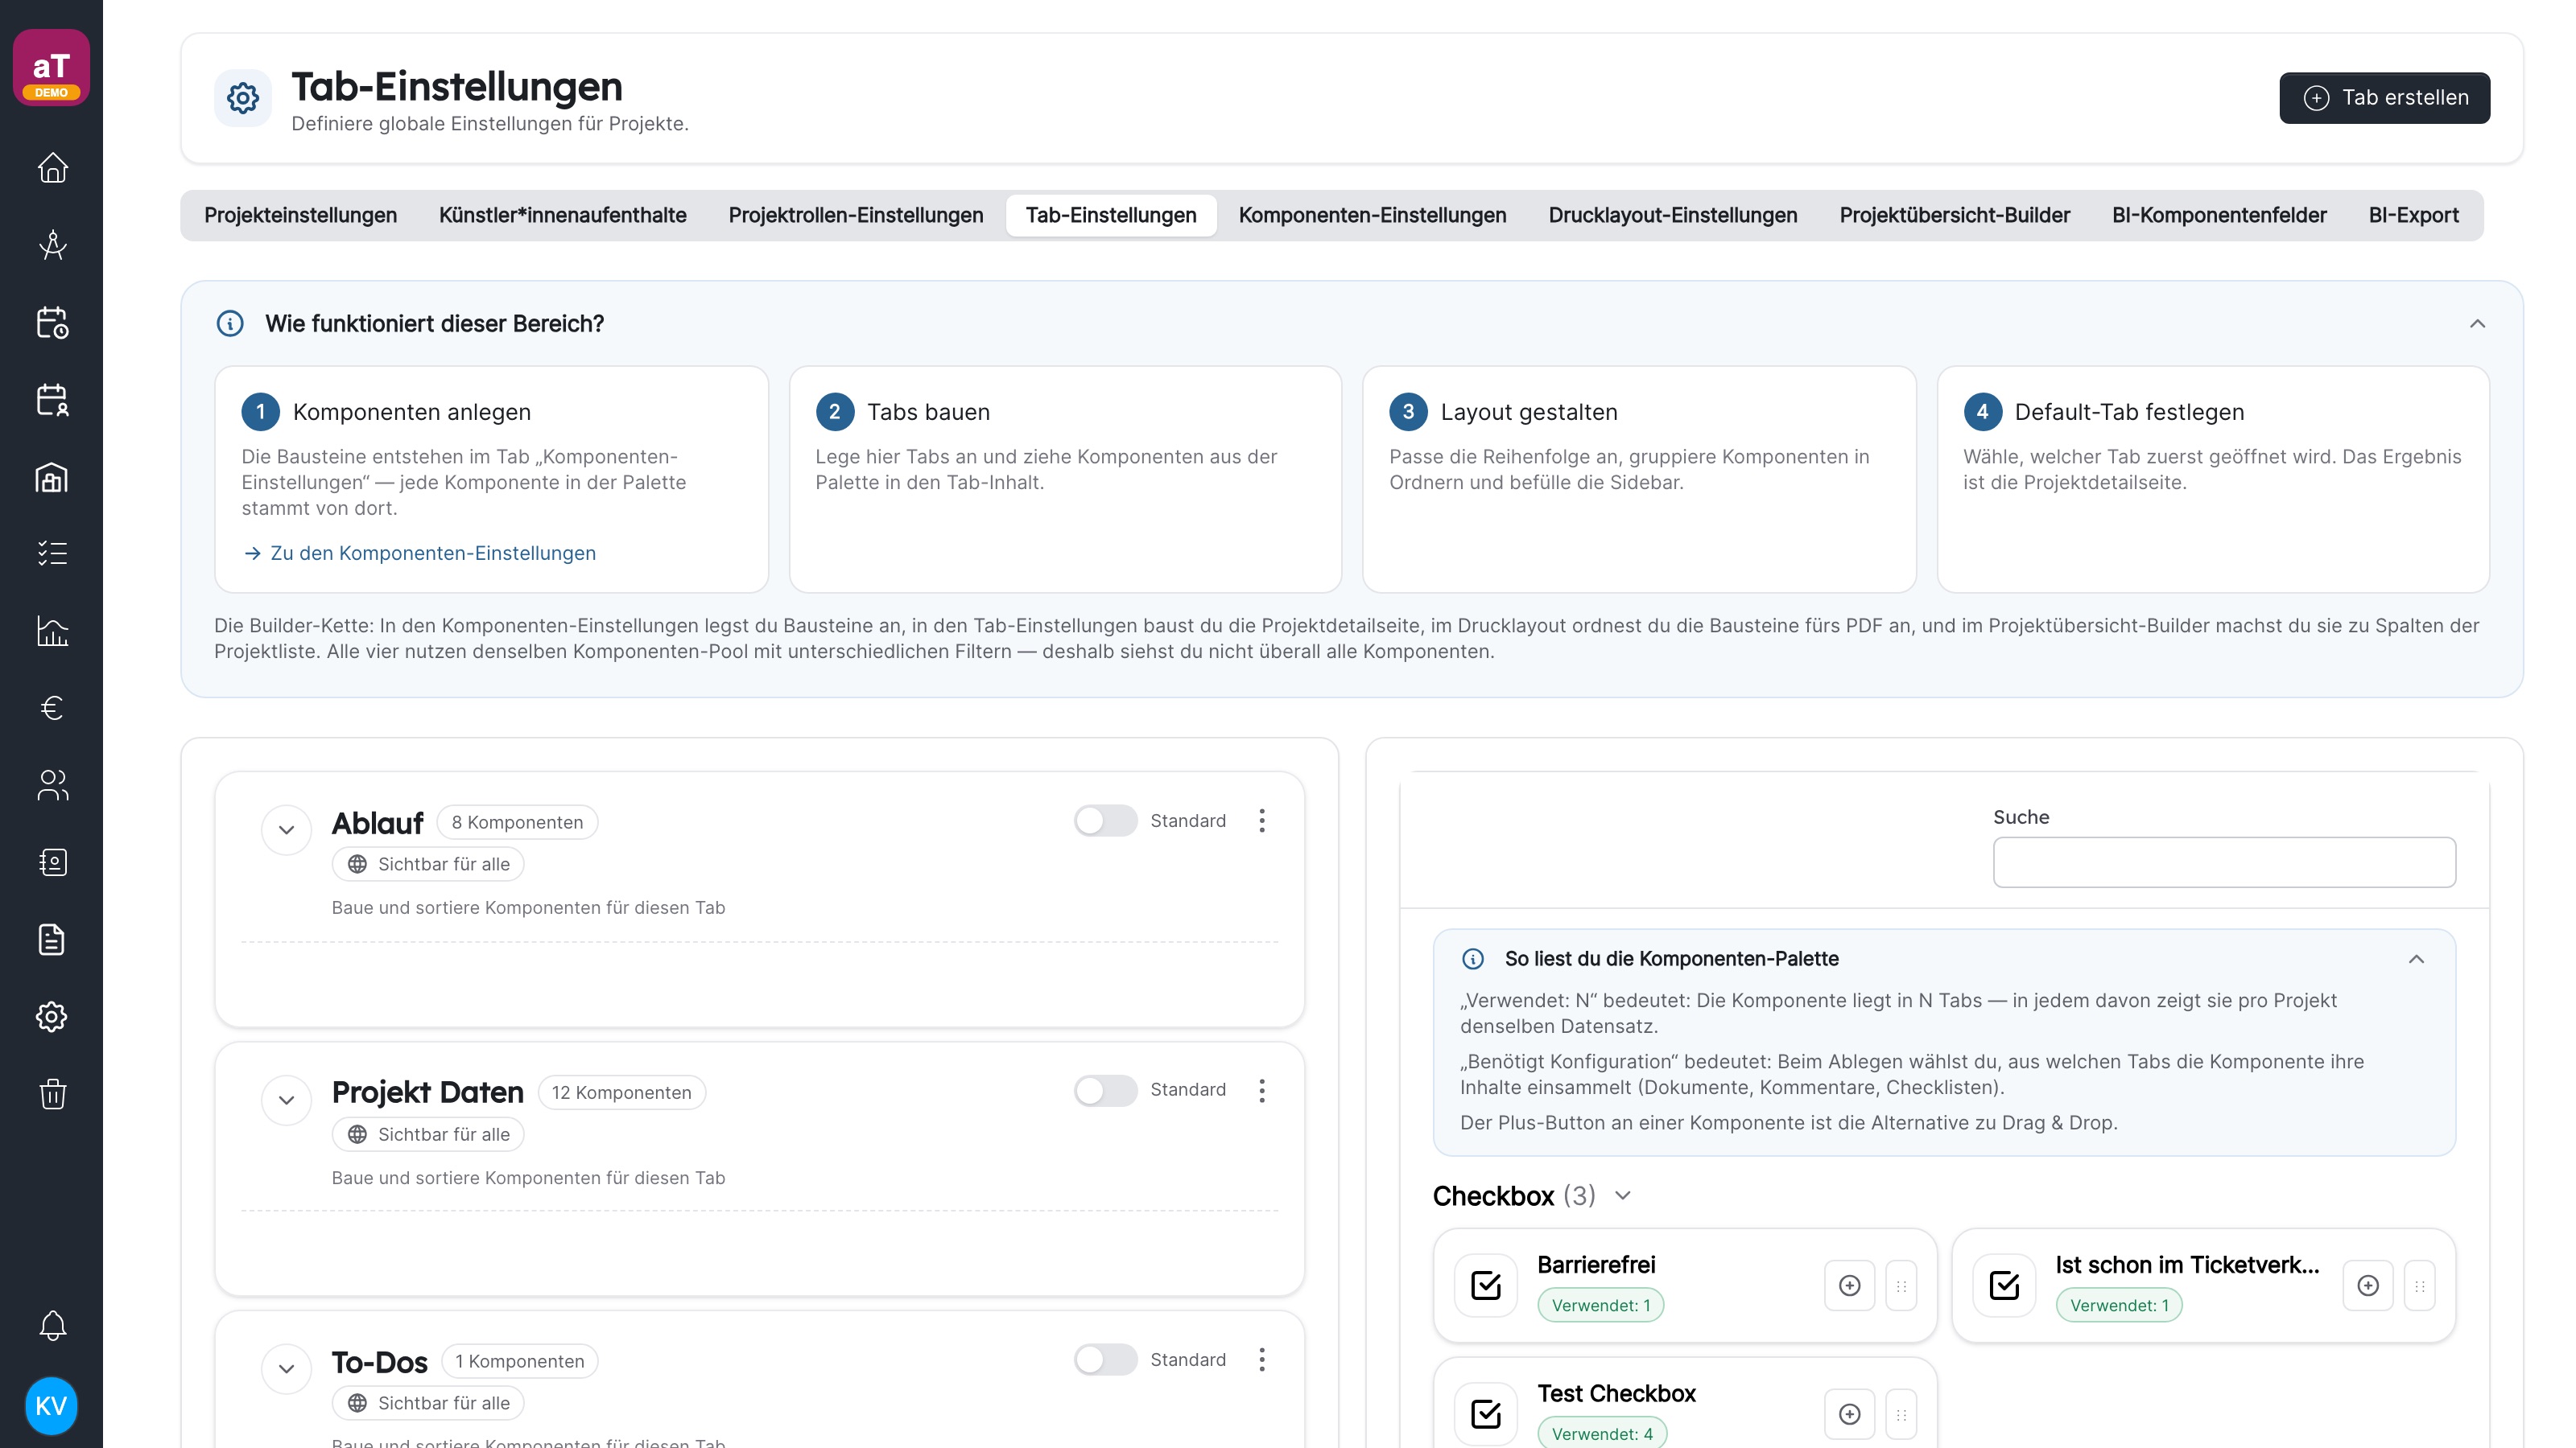Open the people icon in the sidebar
Image resolution: width=2576 pixels, height=1448 pixels.
(52, 785)
